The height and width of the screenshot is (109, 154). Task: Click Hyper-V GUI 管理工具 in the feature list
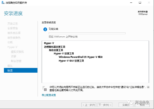(71, 61)
